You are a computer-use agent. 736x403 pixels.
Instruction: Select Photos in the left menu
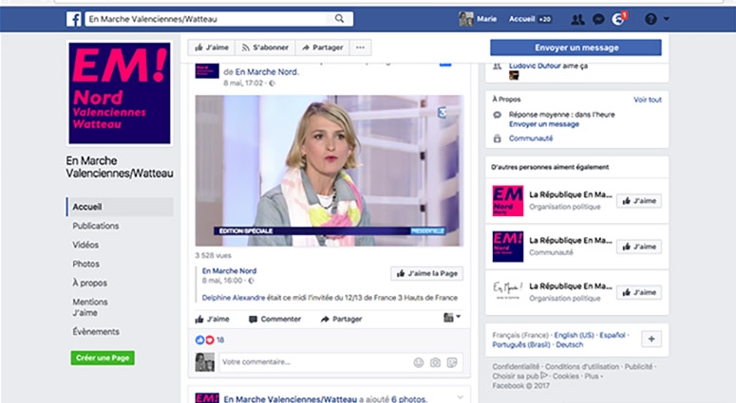coord(85,264)
